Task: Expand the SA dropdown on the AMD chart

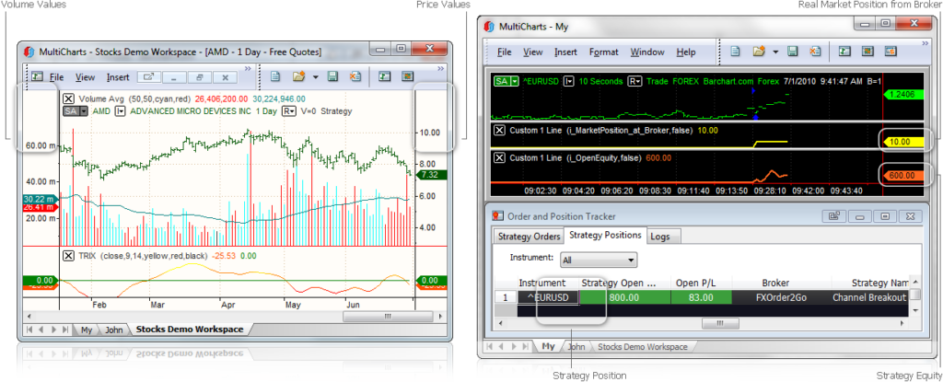Action: click(83, 110)
